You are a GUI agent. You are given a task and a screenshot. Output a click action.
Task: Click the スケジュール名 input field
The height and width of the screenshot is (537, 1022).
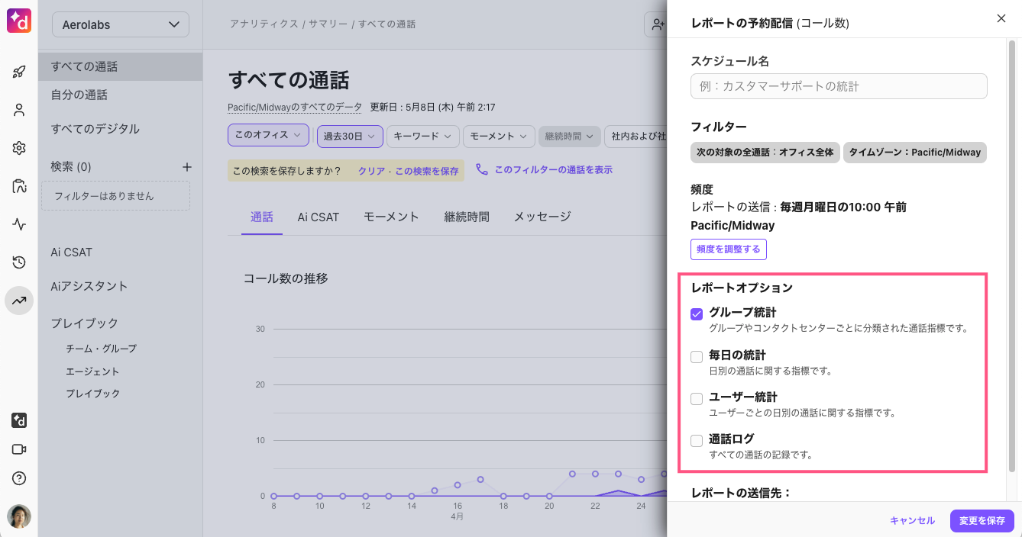[839, 86]
